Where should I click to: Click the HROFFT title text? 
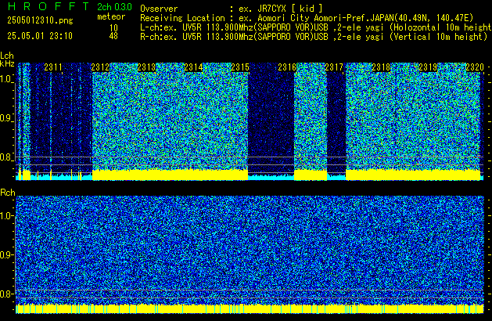tap(49, 6)
